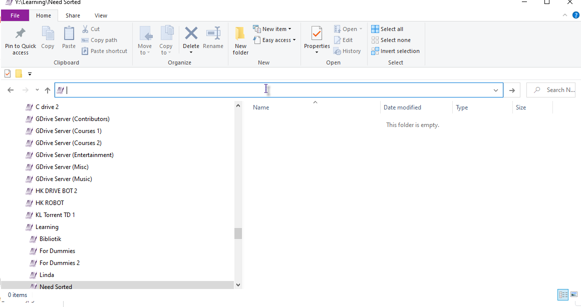
Task: Open Properties using the checkmark icon
Action: pos(317,34)
